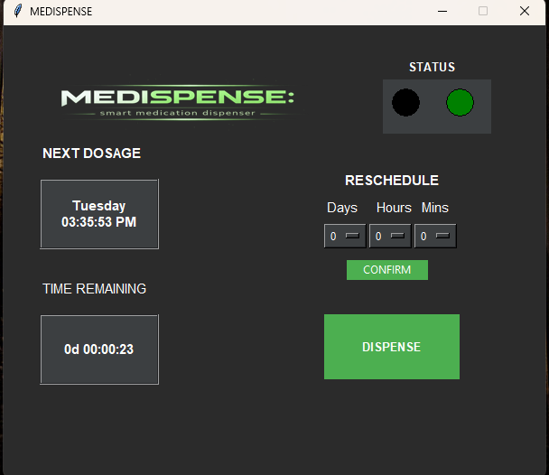Open the Mins dropdown selector
Image resolution: width=549 pixels, height=475 pixels.
click(x=435, y=236)
